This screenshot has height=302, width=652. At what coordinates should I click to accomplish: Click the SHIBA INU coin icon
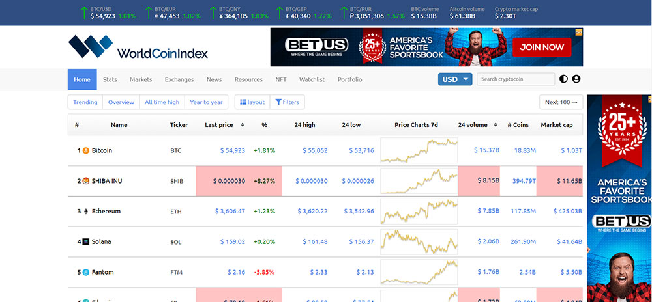(x=86, y=181)
